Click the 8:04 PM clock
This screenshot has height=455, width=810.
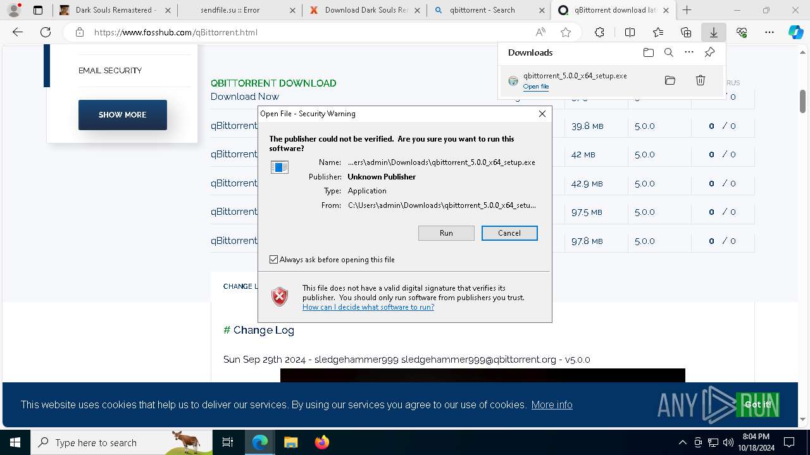756,437
